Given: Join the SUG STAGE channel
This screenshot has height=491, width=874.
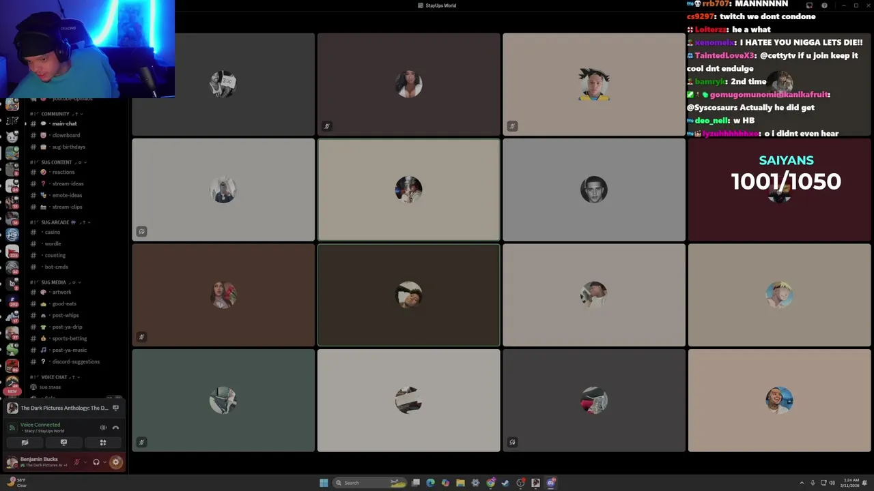Looking at the screenshot, I should pyautogui.click(x=50, y=387).
